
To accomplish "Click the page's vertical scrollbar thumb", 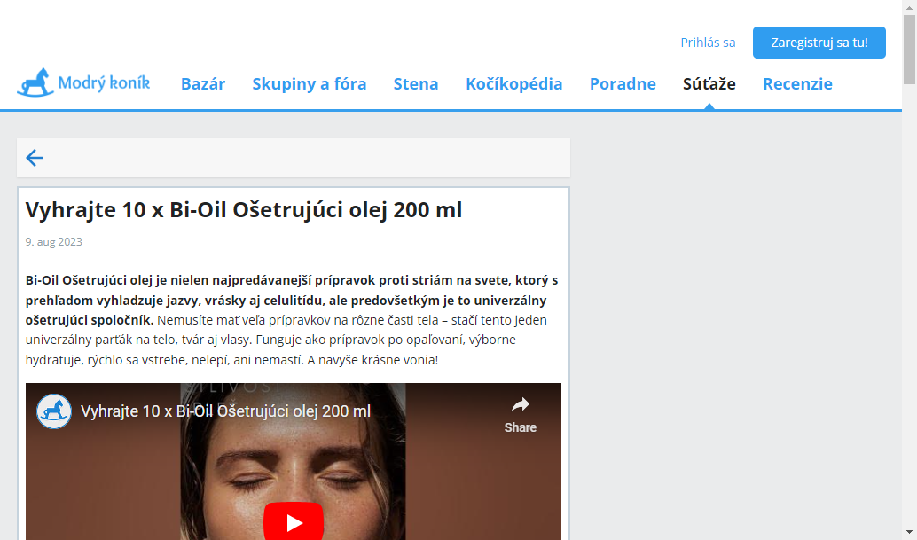I will tap(909, 50).
